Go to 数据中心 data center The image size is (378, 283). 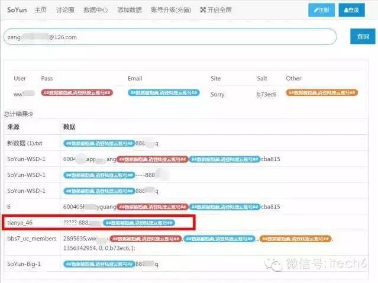coord(96,10)
